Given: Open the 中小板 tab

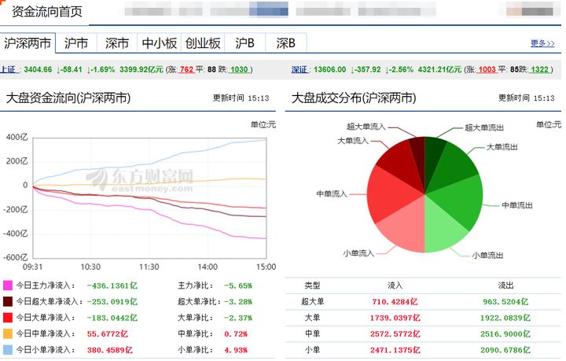Looking at the screenshot, I should click(159, 43).
